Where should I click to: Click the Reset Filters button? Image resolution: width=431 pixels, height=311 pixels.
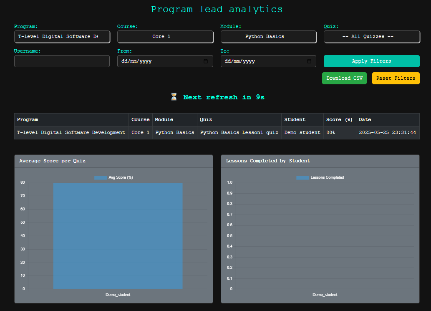click(x=396, y=78)
